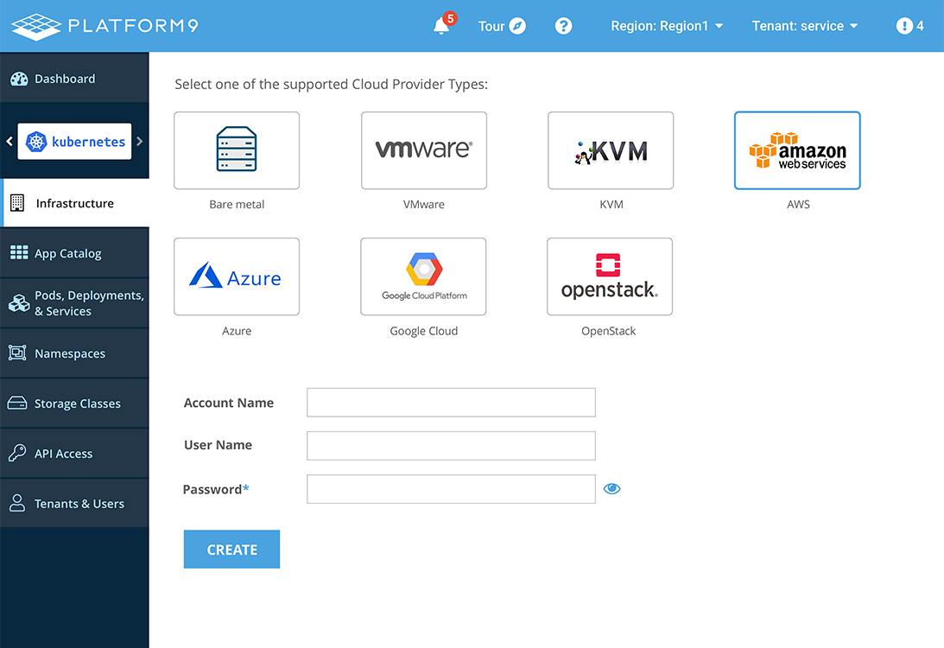Choose the KVM provider icon

(611, 149)
